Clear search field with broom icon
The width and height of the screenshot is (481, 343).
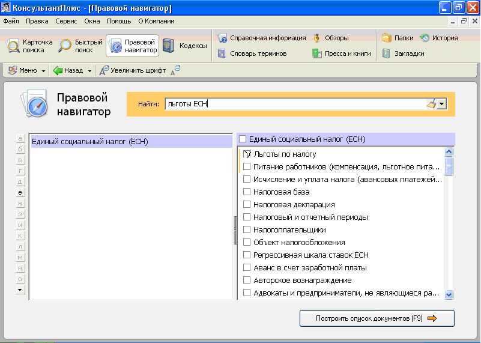431,104
